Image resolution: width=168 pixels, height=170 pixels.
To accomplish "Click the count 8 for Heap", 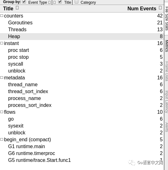I will (161, 37).
